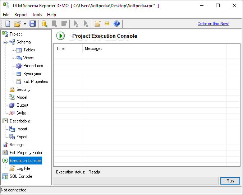The width and height of the screenshot is (243, 195).
Task: Follow the Order on-line Now link
Action: click(213, 24)
